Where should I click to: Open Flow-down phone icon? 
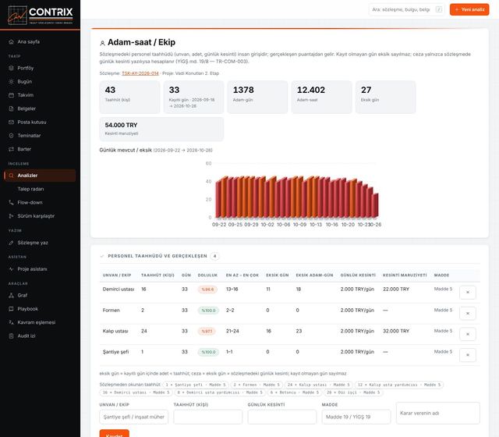point(11,202)
